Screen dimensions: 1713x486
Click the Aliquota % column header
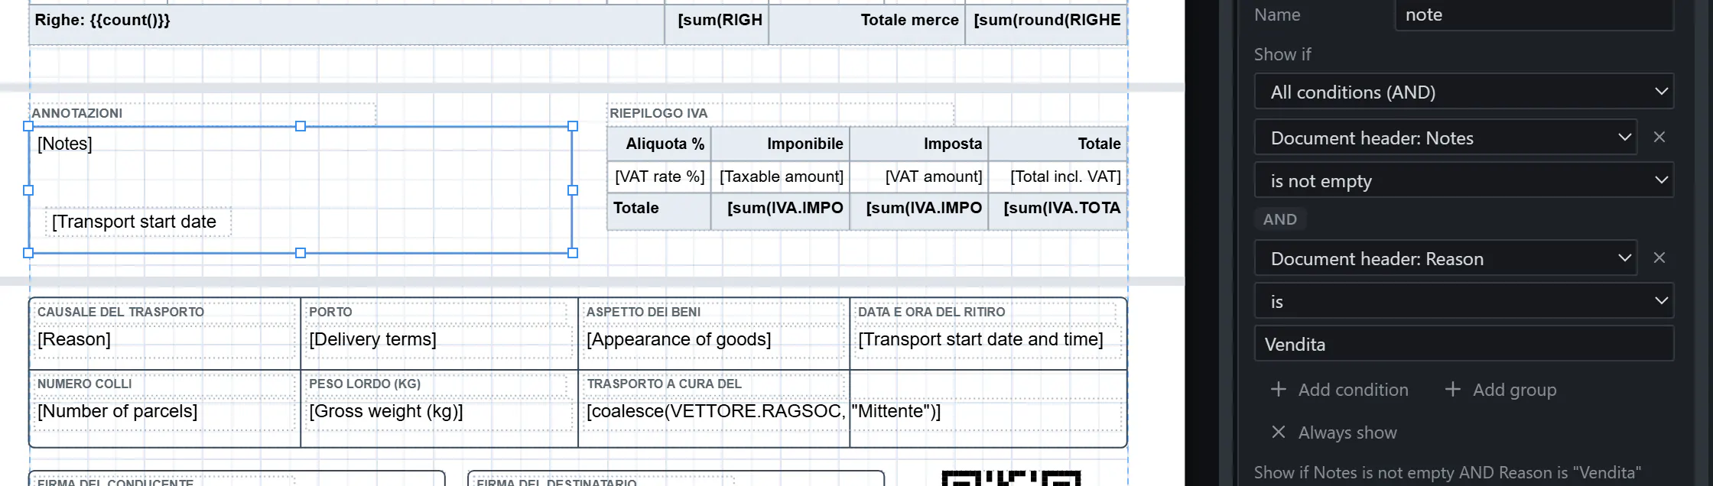point(659,144)
